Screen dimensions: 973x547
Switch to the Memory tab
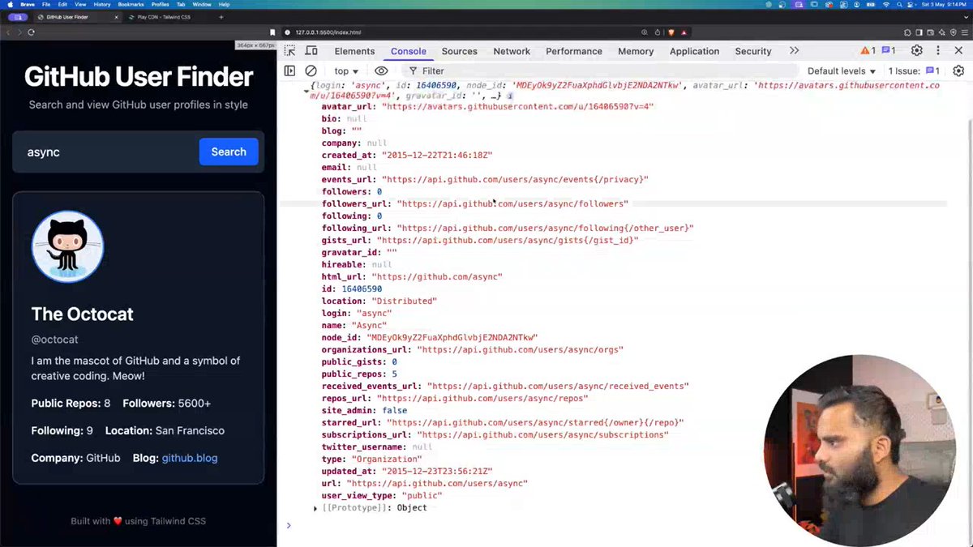click(636, 51)
